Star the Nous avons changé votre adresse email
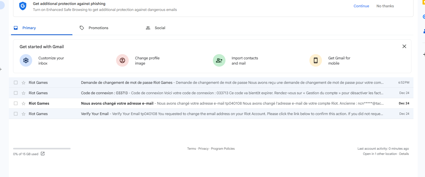Screen dimensions: 425x177 pyautogui.click(x=24, y=103)
